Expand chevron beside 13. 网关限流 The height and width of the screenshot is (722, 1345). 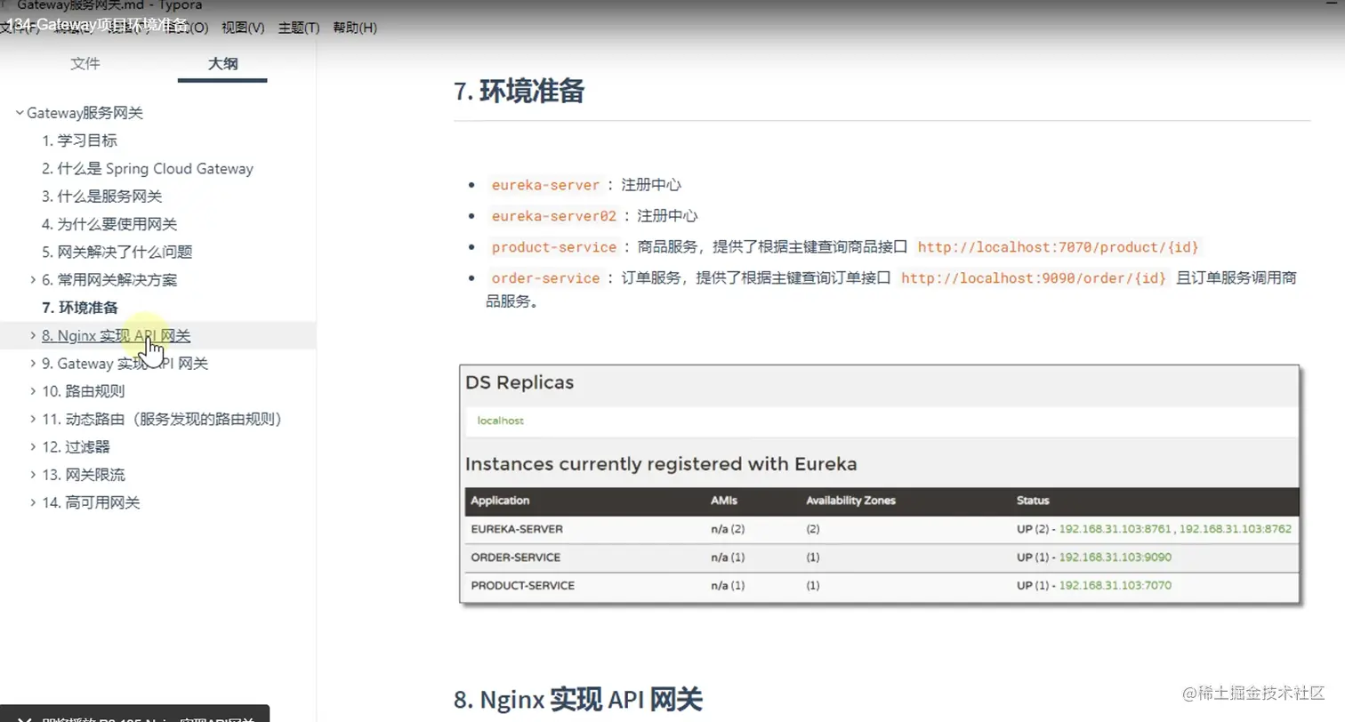pos(34,475)
